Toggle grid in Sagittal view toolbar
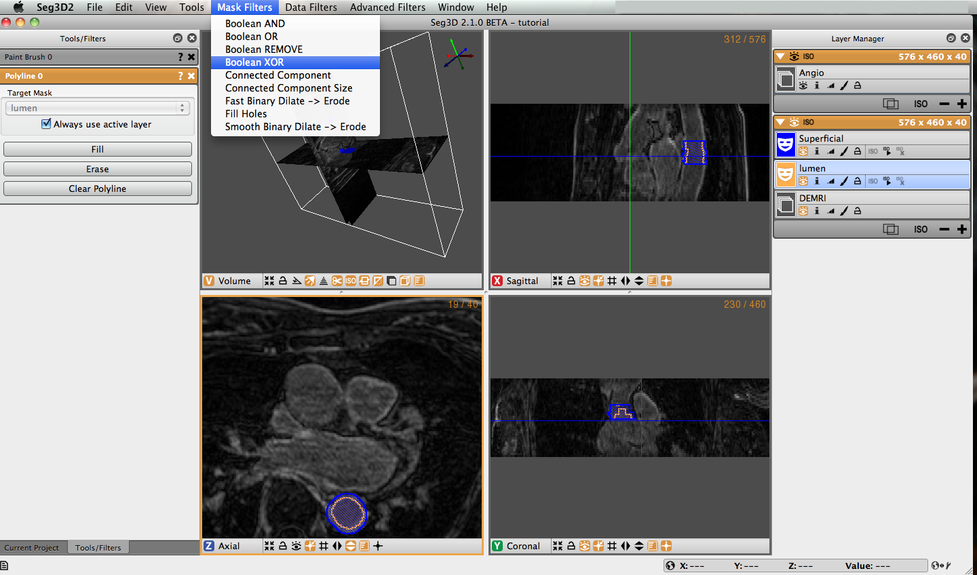977x575 pixels. (x=612, y=281)
